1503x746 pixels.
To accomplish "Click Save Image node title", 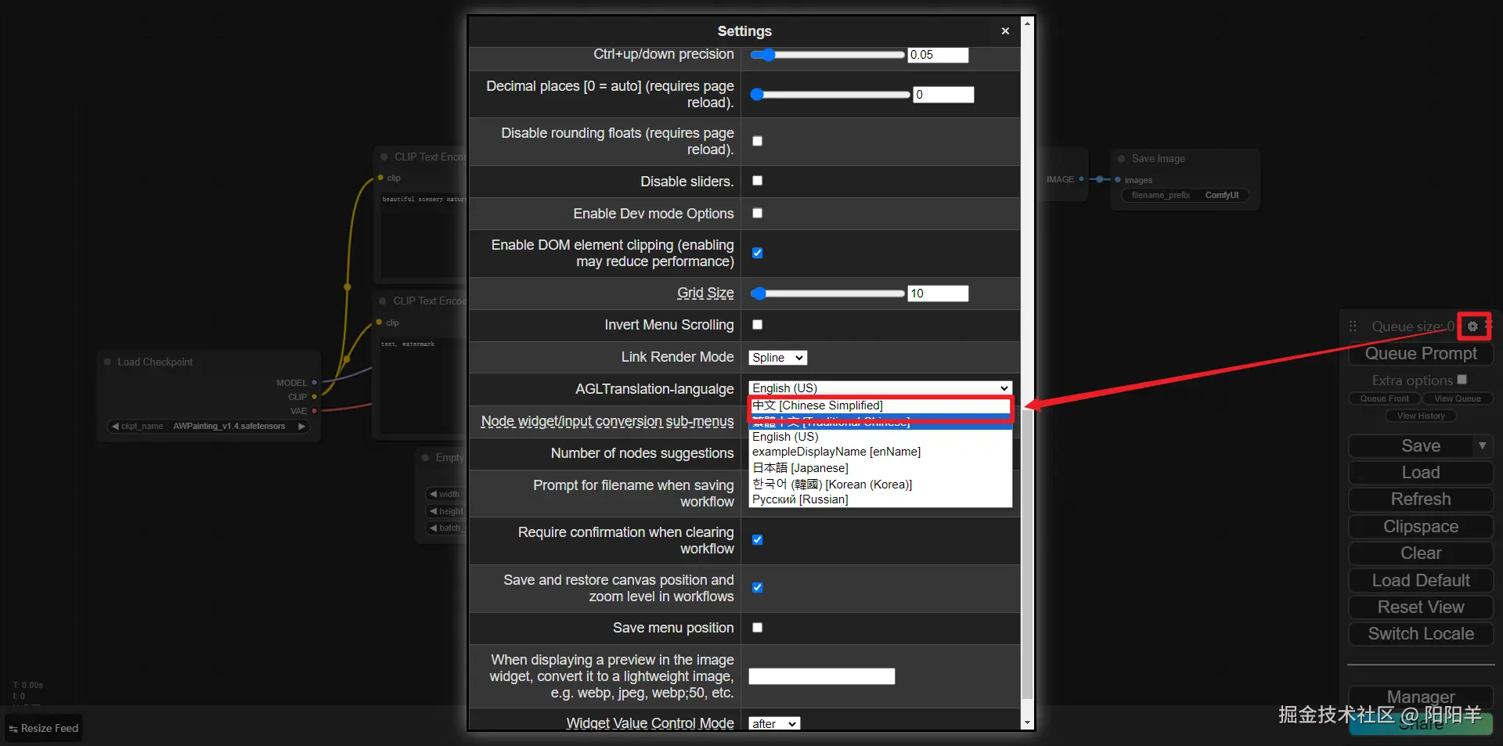I will tap(1158, 159).
